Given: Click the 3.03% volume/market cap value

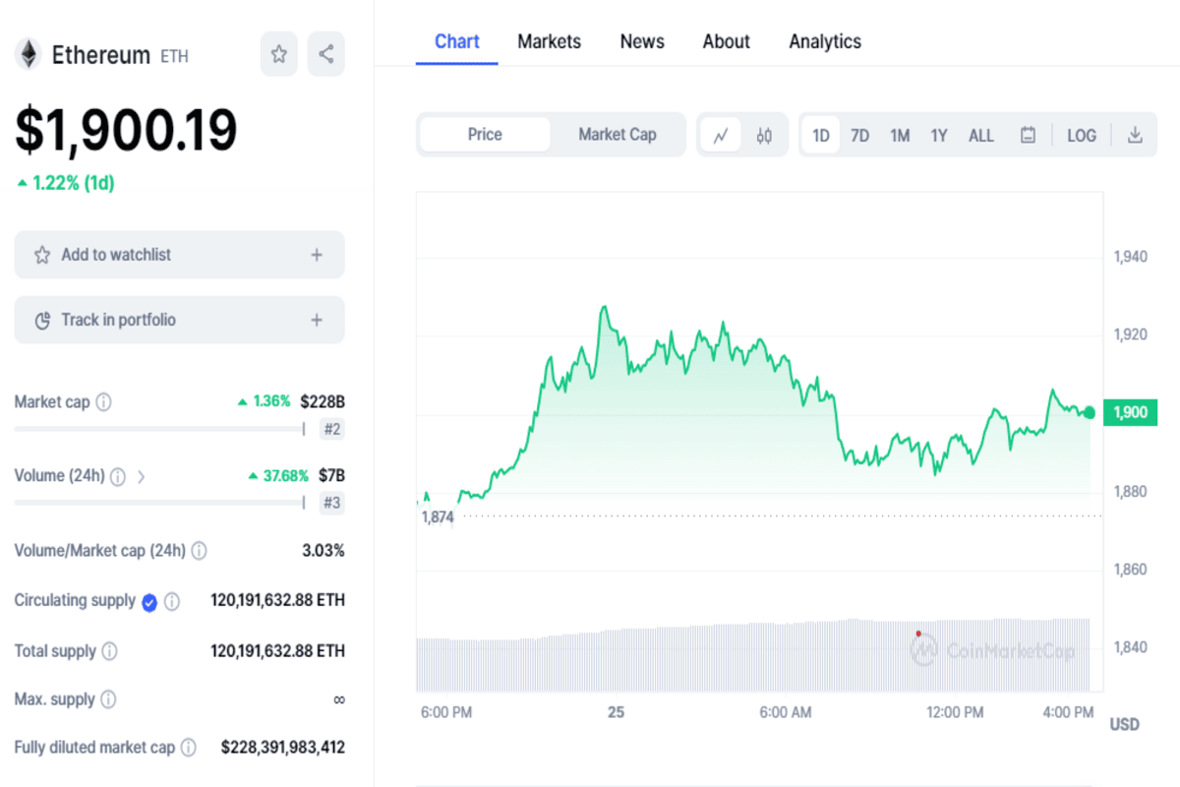Looking at the screenshot, I should click(324, 551).
